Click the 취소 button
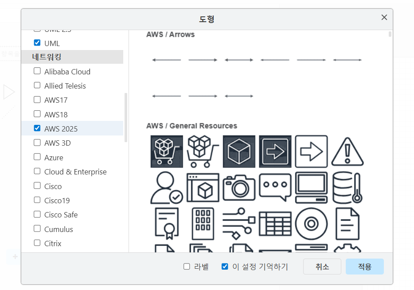The height and width of the screenshot is (290, 414). [x=322, y=267]
